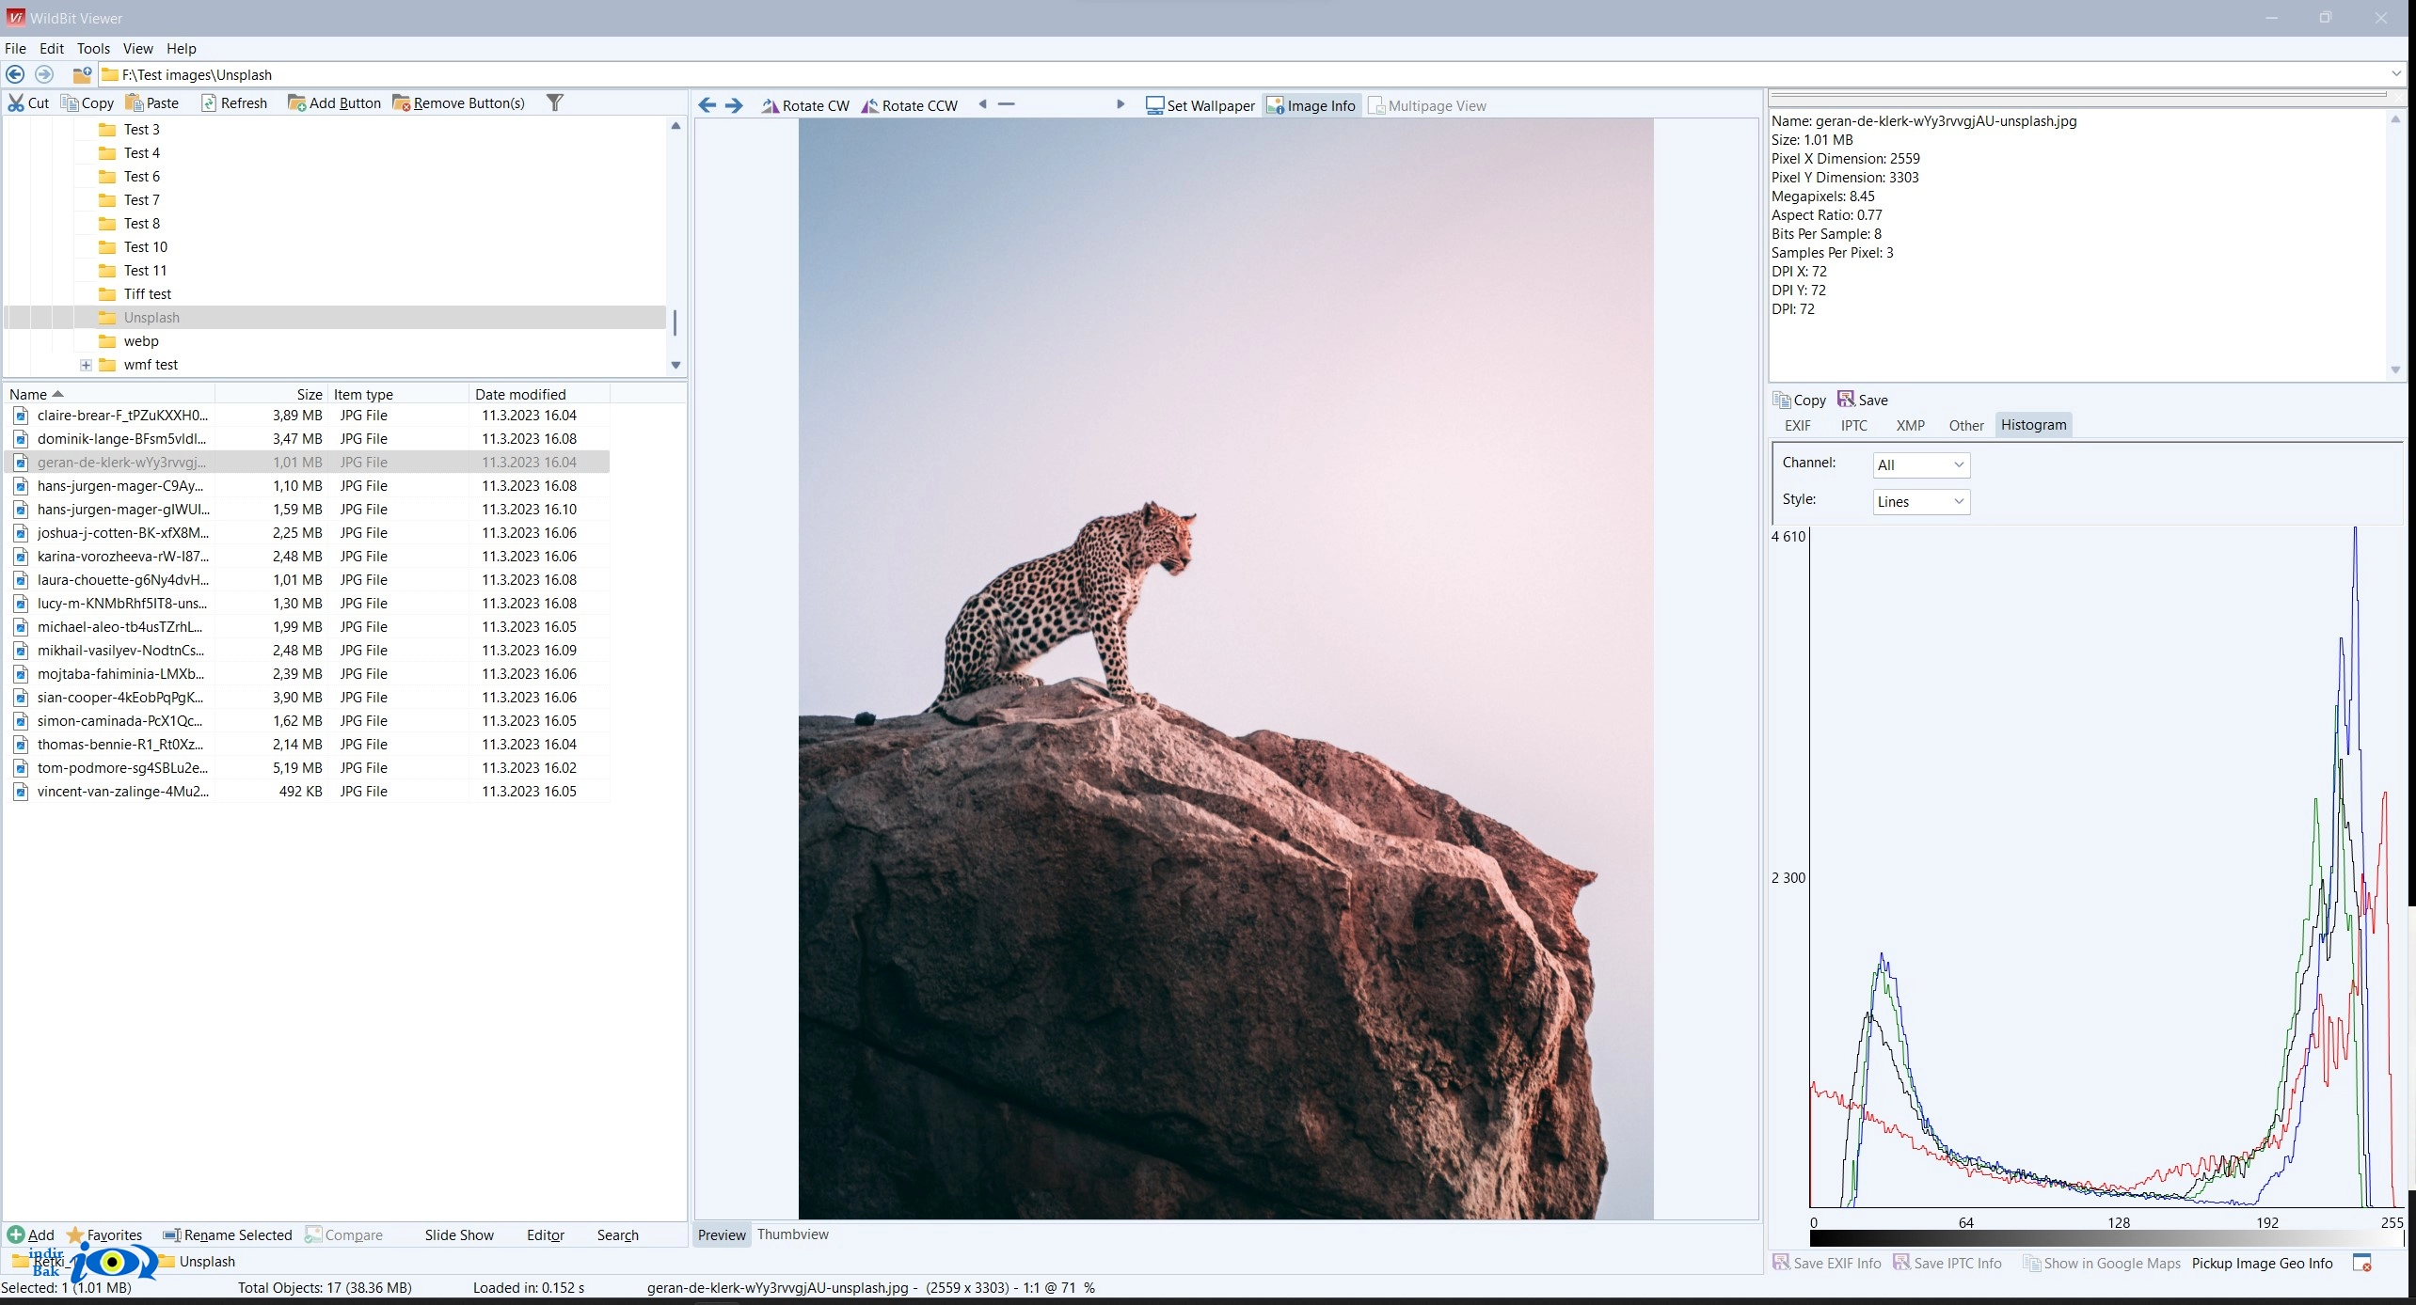Copy the image info text
2416x1305 pixels.
1800,400
